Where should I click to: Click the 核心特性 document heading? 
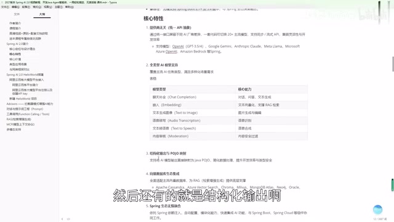153,18
